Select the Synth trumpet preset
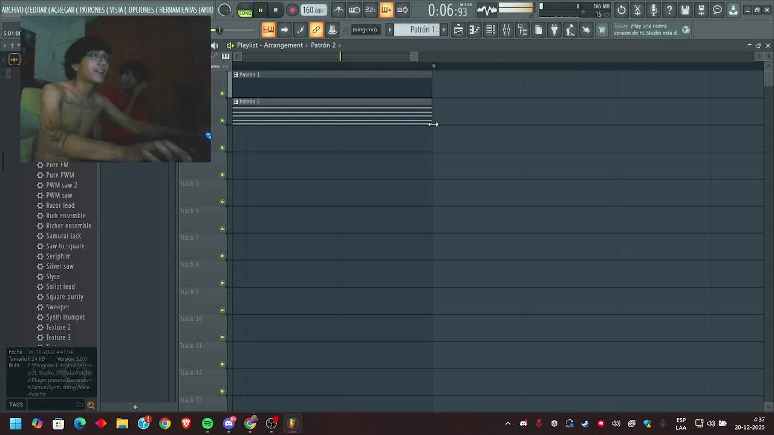 click(x=65, y=317)
